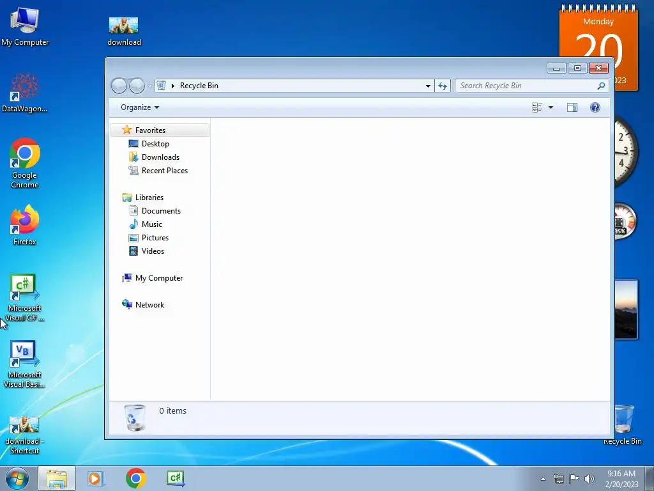The width and height of the screenshot is (654, 491).
Task: Open Explorer help button
Action: pos(595,107)
